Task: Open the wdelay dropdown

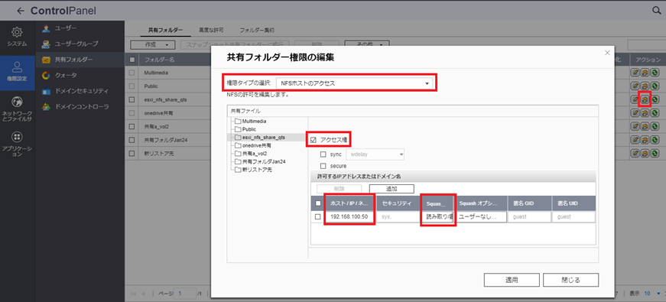Action: [375, 154]
